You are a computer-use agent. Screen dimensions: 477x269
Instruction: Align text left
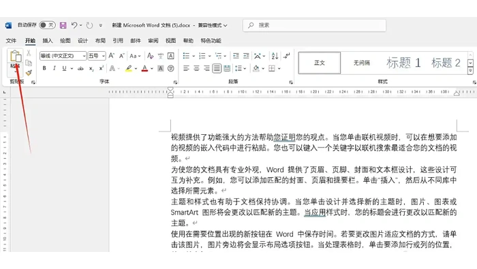pyautogui.click(x=186, y=68)
